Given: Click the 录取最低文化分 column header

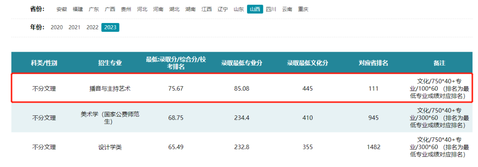Looking at the screenshot, I should click(x=308, y=63).
